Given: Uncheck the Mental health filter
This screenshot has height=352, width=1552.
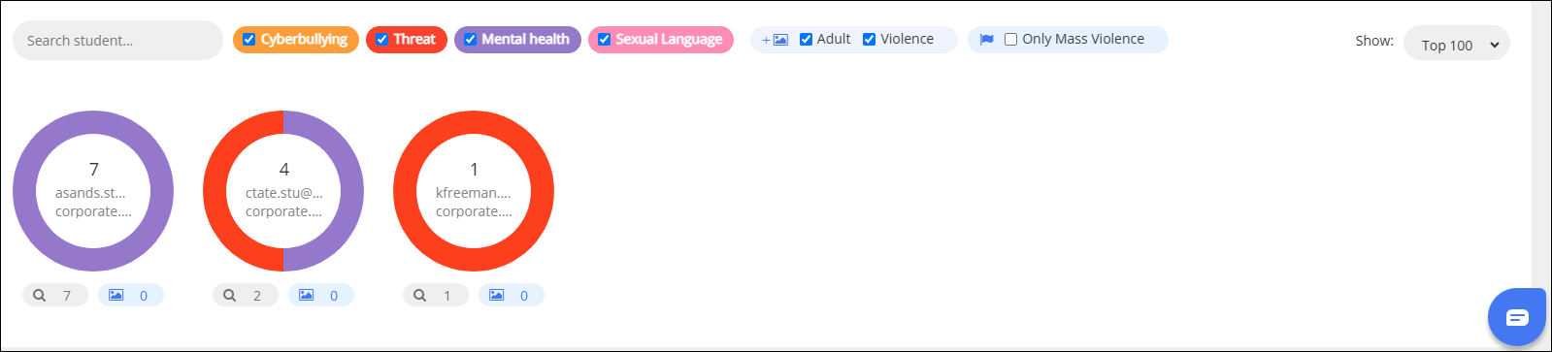Looking at the screenshot, I should coord(471,40).
